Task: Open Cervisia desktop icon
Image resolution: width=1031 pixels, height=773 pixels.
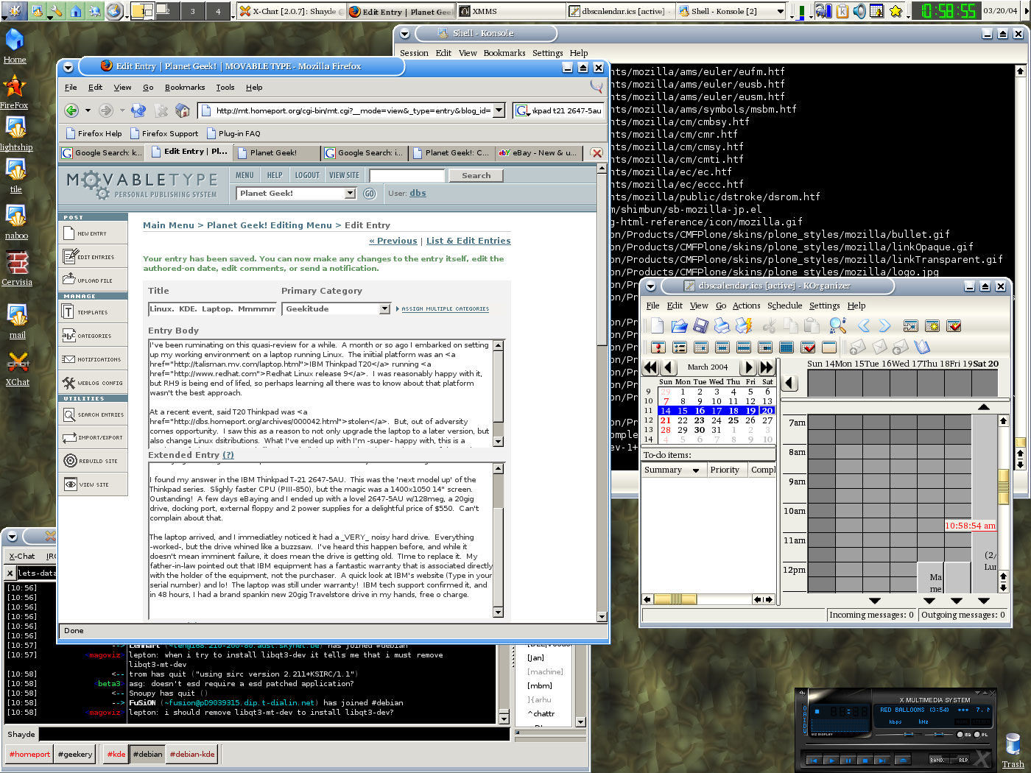Action: [17, 268]
